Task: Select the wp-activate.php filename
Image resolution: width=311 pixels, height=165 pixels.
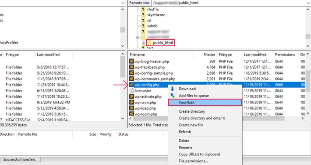Action: coord(148,96)
